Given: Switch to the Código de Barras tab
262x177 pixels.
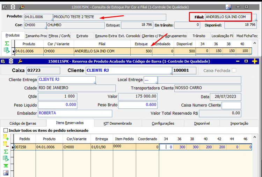Looking at the screenshot, I should 23,123.
